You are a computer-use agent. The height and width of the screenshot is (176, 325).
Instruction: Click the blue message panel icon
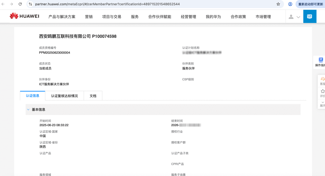(x=310, y=16)
